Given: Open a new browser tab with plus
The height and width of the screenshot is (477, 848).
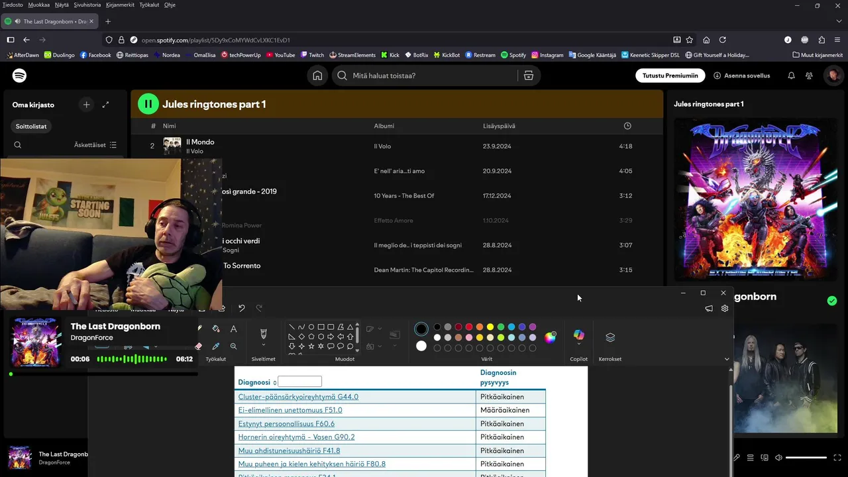Looking at the screenshot, I should tap(108, 21).
